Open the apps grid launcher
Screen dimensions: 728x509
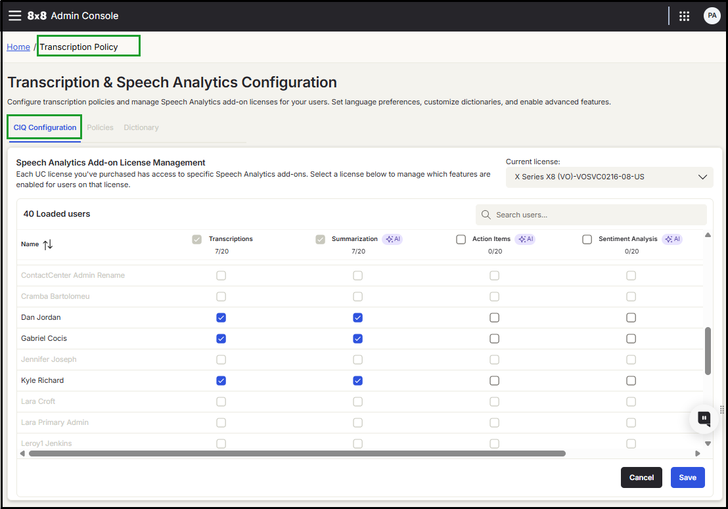684,16
